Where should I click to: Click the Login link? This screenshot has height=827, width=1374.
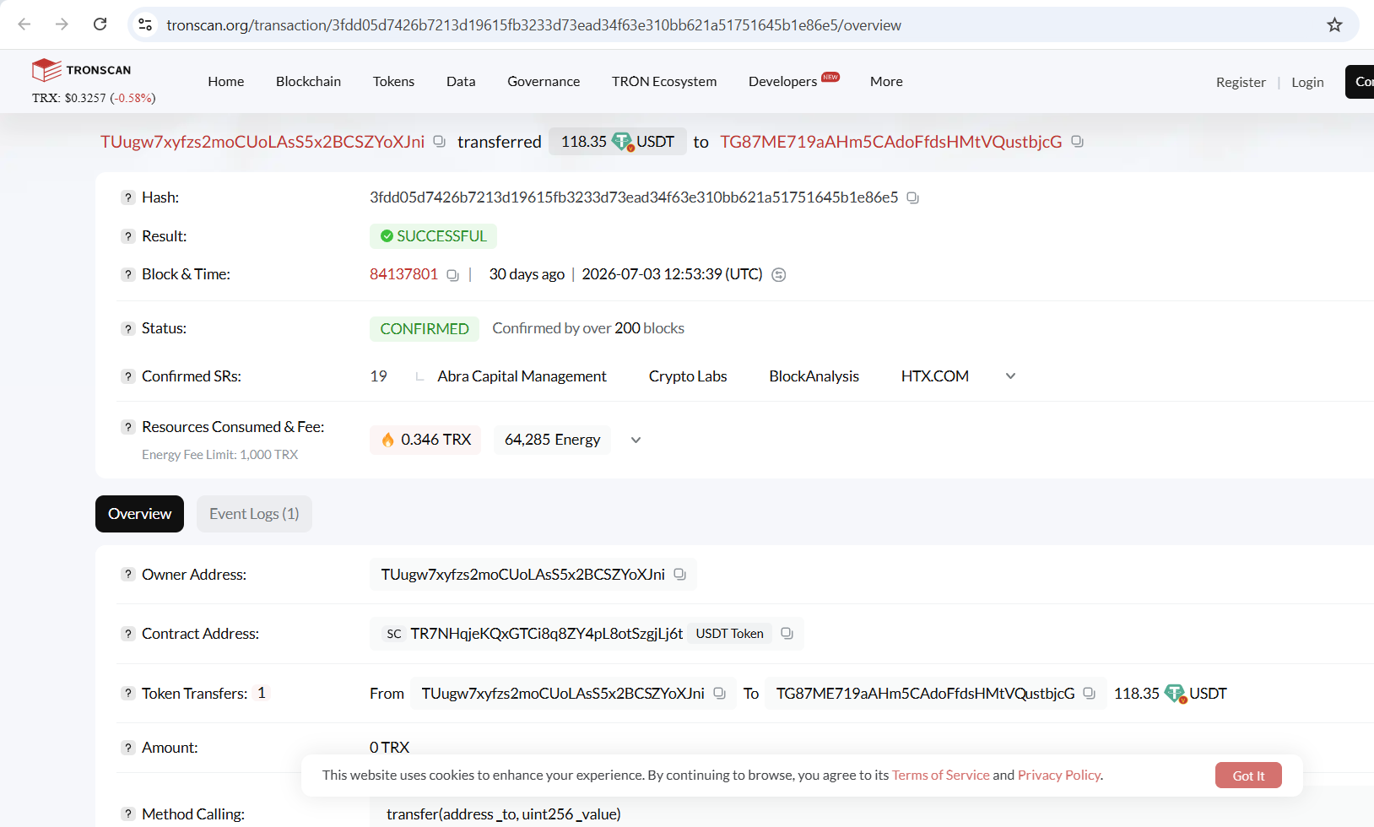1307,82
